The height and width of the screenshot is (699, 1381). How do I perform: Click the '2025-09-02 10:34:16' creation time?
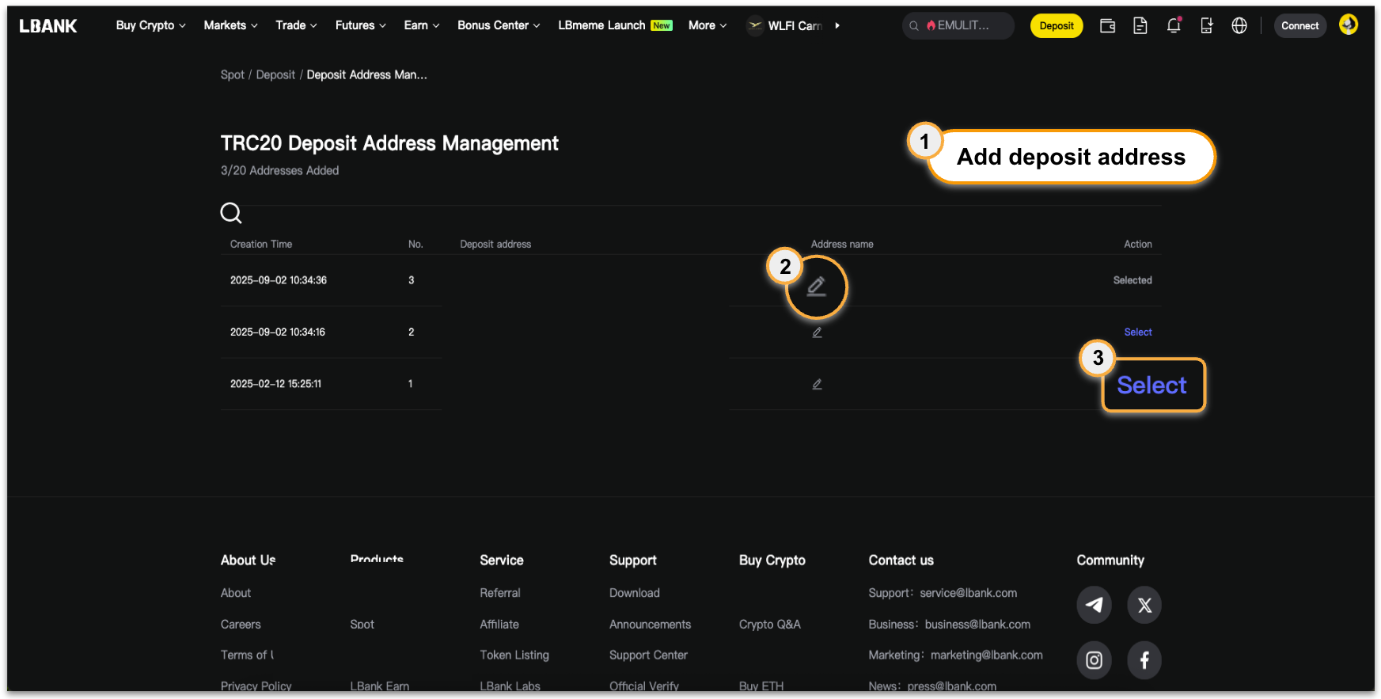[x=278, y=332]
